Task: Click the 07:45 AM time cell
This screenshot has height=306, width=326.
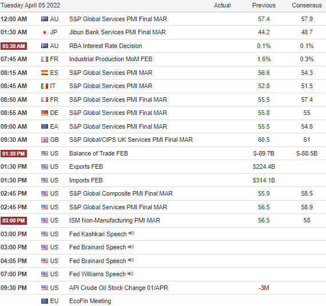Action: tap(14, 59)
